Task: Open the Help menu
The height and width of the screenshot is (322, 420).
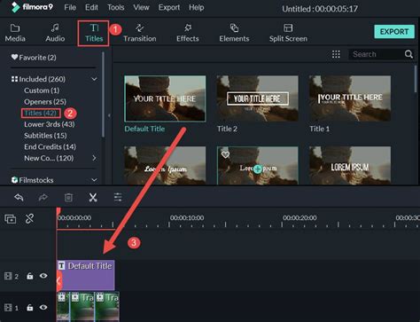Action: pos(197,7)
